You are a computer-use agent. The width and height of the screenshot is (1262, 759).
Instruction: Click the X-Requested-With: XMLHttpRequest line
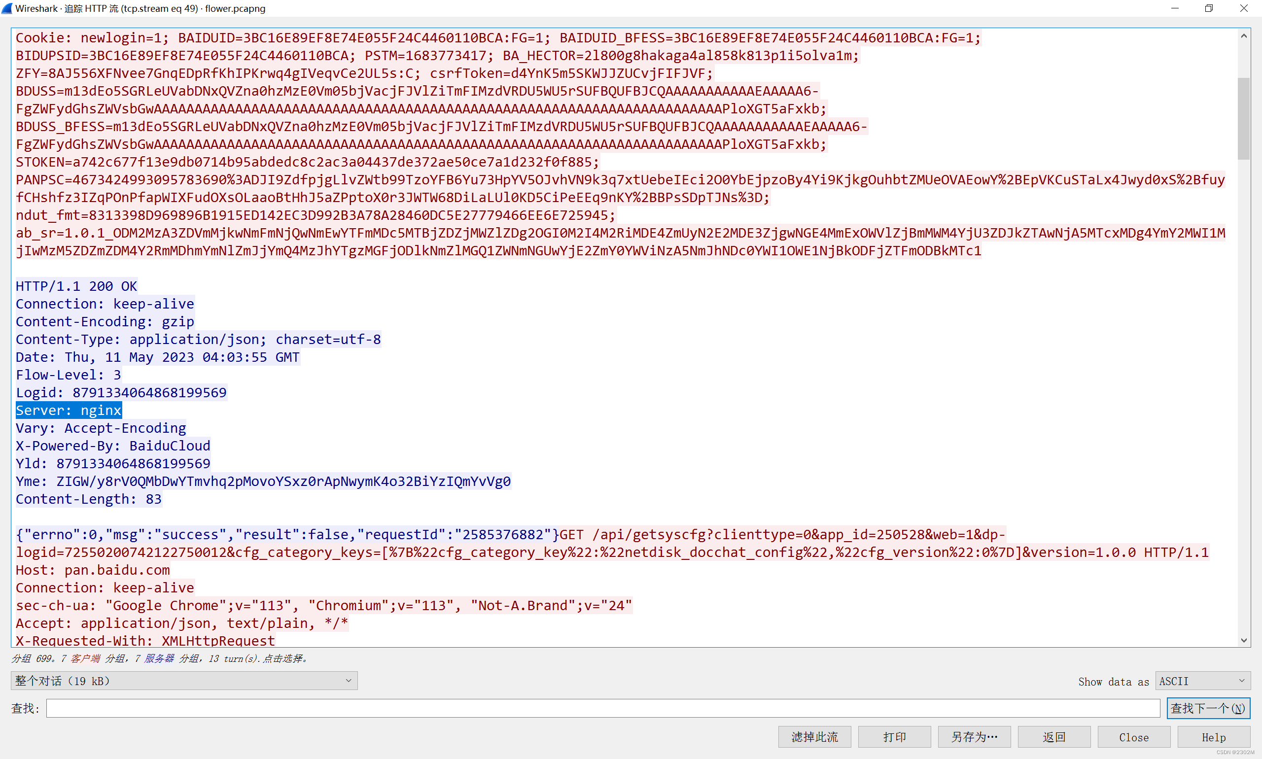click(145, 640)
